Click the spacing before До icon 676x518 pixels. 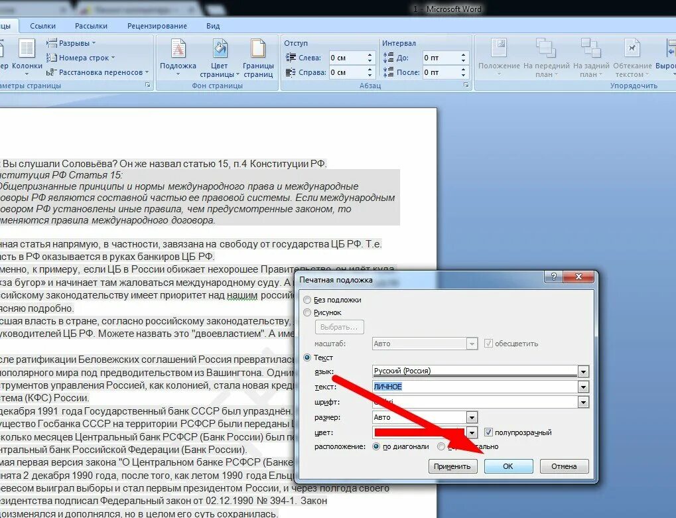click(389, 57)
